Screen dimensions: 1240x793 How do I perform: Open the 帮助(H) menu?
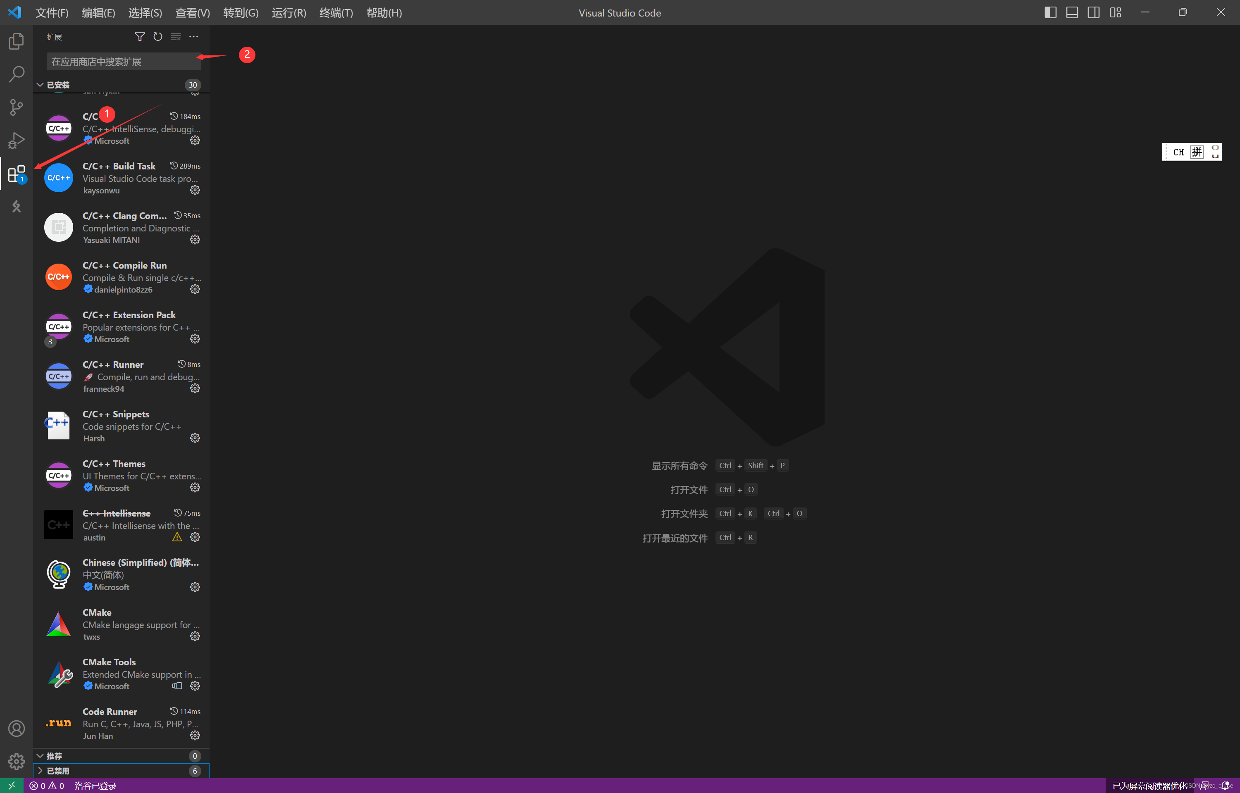384,13
